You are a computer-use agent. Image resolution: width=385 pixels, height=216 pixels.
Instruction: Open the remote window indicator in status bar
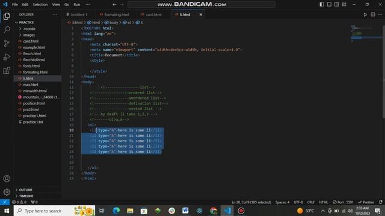coord(5,202)
